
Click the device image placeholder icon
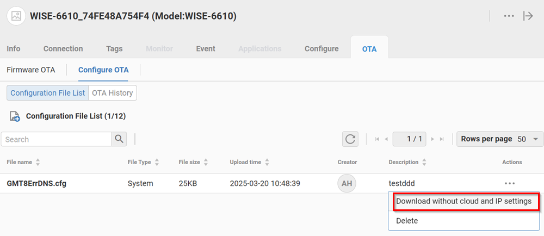coord(16,16)
